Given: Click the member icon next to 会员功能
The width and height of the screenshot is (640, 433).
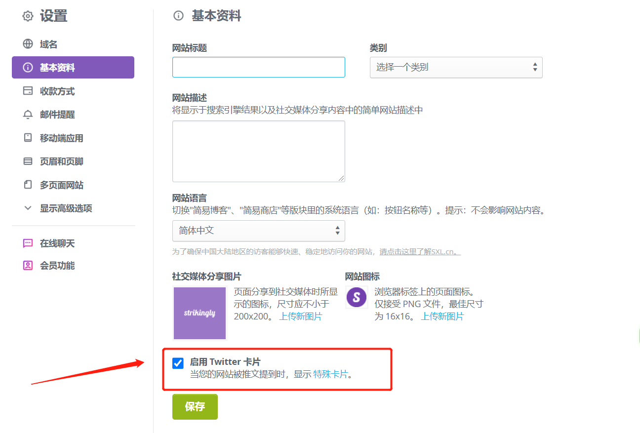Looking at the screenshot, I should point(28,266).
